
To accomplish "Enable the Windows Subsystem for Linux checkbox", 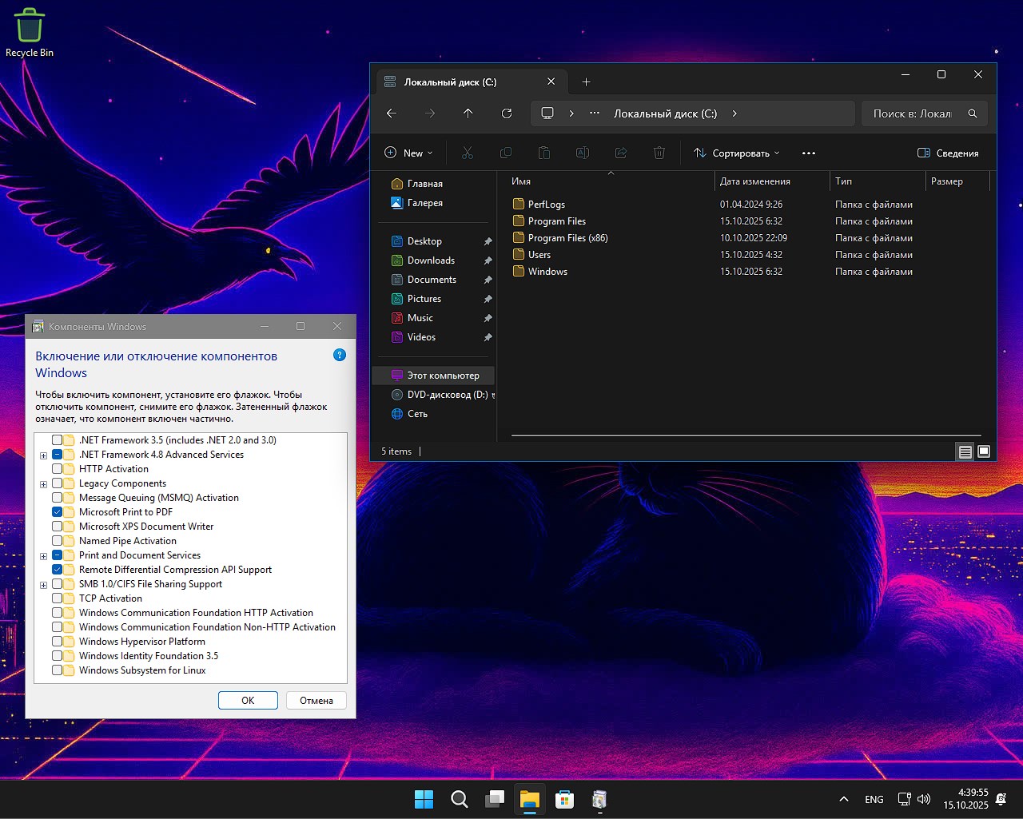I will 58,670.
